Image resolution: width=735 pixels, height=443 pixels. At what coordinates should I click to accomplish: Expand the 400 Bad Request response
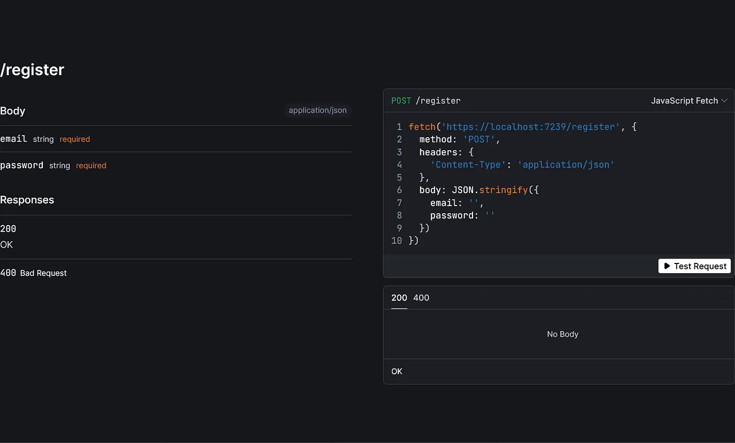33,273
